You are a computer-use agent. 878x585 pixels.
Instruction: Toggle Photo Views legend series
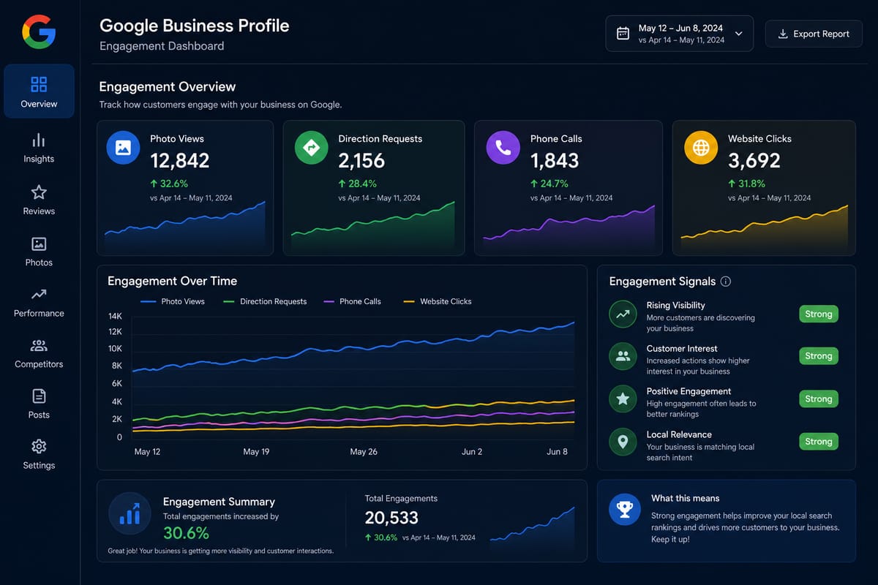pyautogui.click(x=173, y=301)
